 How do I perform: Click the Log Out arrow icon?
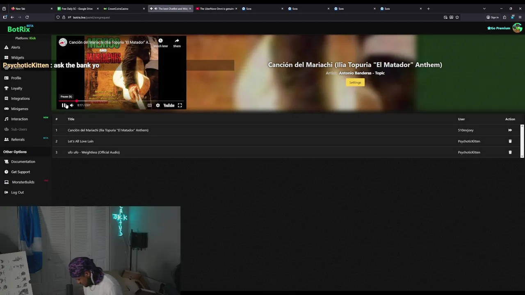(7, 192)
